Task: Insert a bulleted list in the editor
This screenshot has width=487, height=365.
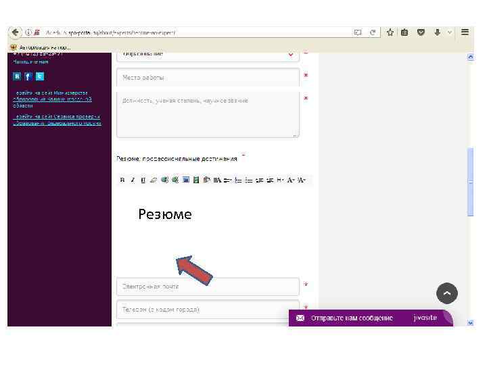Action: [248, 180]
